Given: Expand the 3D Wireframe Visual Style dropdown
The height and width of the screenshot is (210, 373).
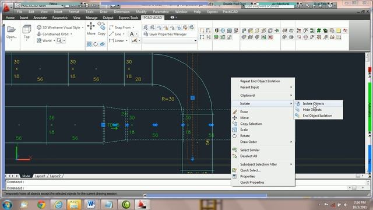Looking at the screenshot, I should tap(83, 27).
